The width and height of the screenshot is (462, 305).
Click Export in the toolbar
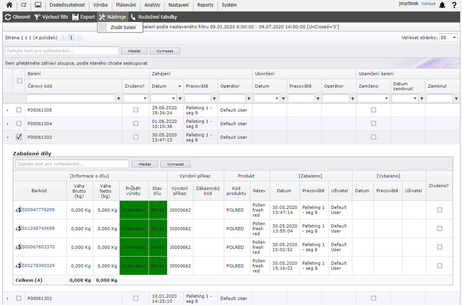pos(84,17)
